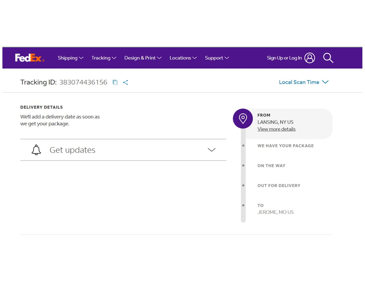Open the search magnifier icon
The height and width of the screenshot is (282, 365).
(328, 58)
